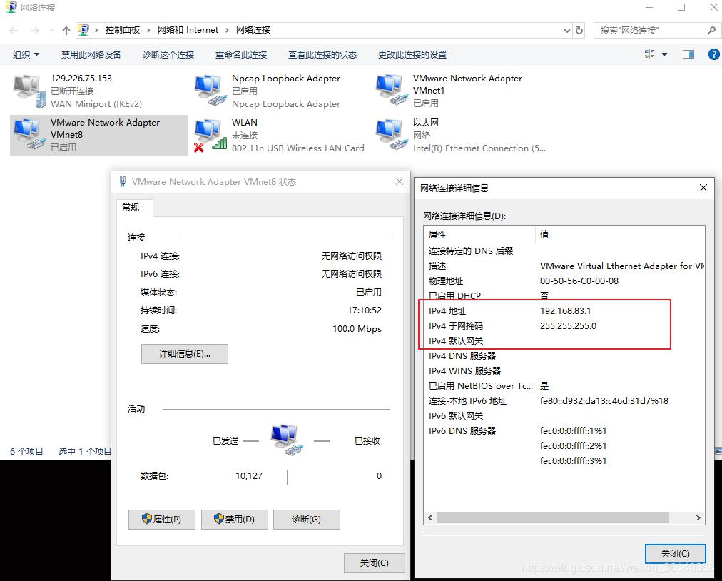The width and height of the screenshot is (722, 581).
Task: Expand the chevron after 控制面板 breadcrumb
Action: [148, 31]
